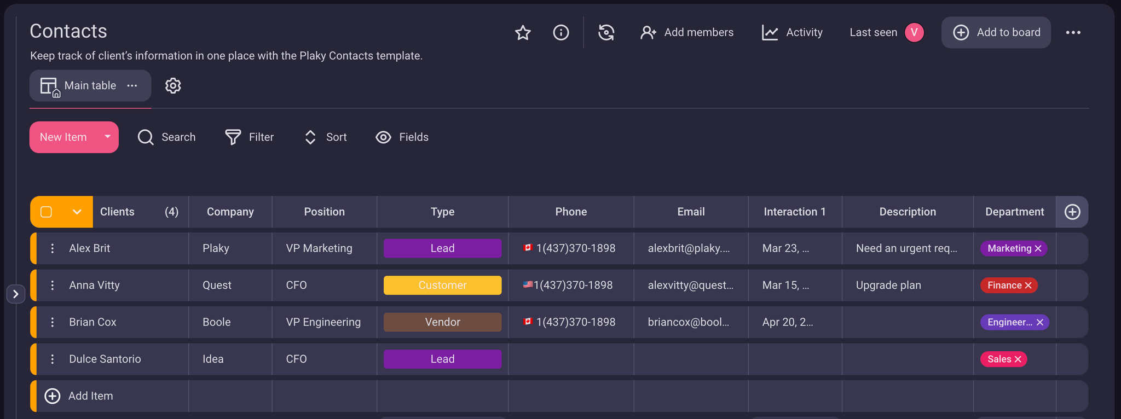
Task: Open the Main table tab options menu
Action: click(132, 86)
